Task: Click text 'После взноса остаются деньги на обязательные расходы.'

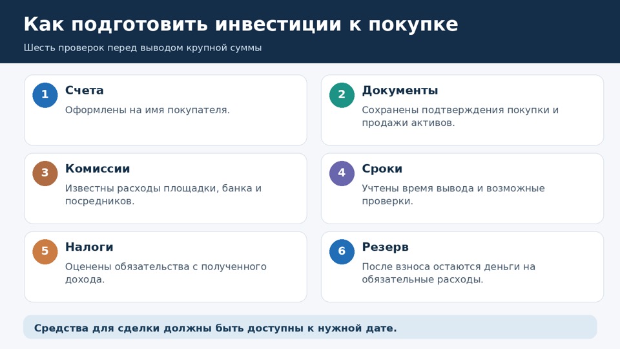Action: pyautogui.click(x=448, y=273)
